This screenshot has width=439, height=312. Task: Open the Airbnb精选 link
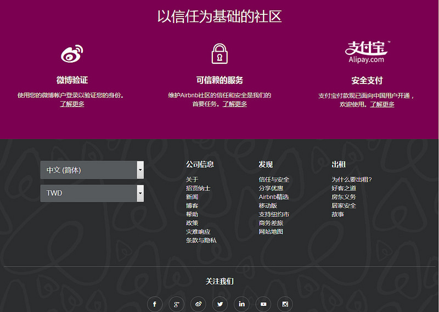[x=274, y=197]
